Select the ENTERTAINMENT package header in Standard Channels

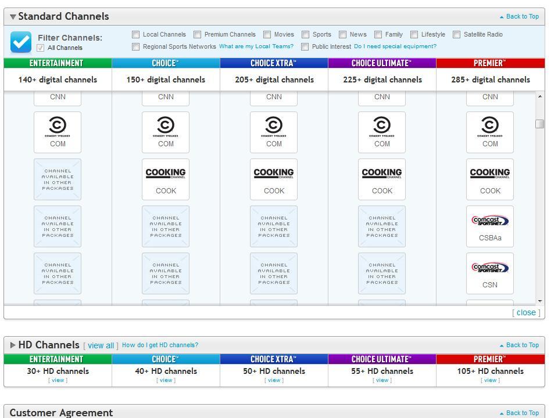tap(58, 63)
